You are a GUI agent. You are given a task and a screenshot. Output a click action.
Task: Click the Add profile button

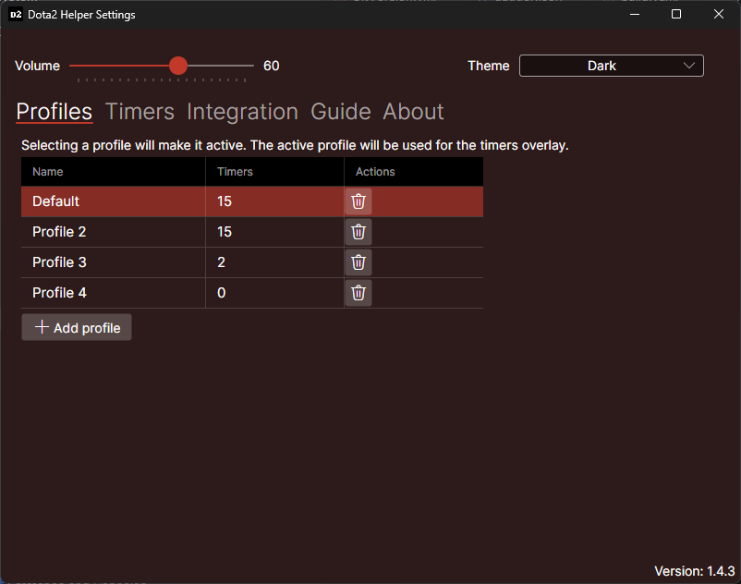(76, 327)
